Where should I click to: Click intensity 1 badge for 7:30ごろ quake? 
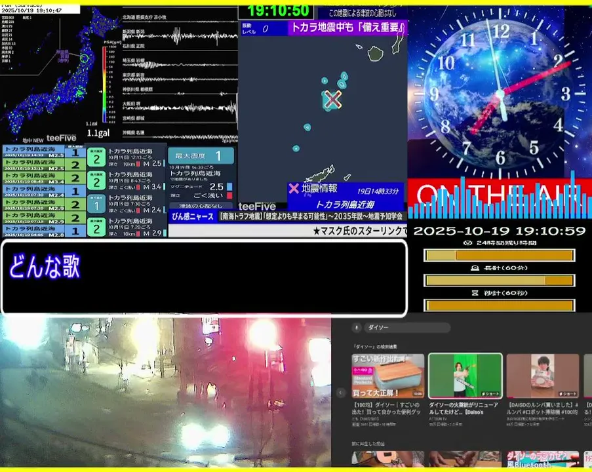[x=96, y=205]
